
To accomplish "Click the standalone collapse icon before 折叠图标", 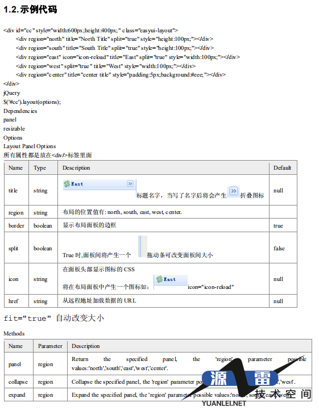I will tap(233, 191).
